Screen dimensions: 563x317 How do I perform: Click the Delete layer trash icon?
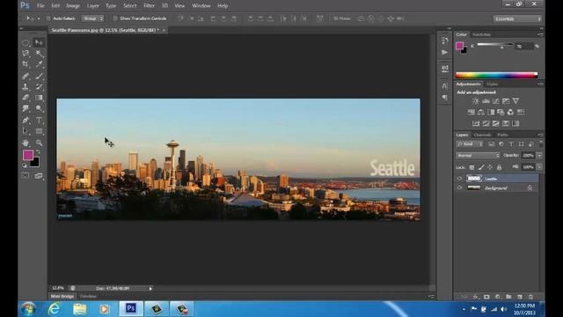pyautogui.click(x=530, y=297)
